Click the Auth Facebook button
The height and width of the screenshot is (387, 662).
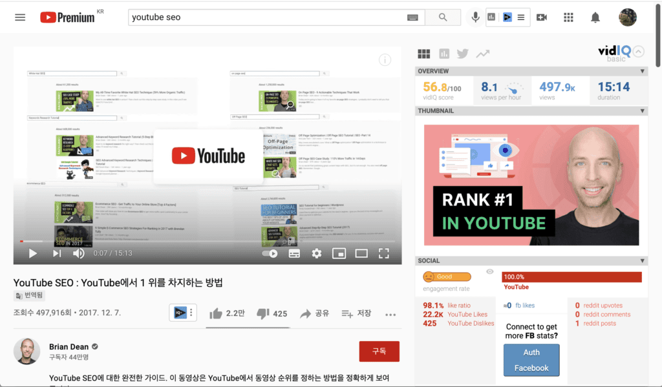(531, 360)
